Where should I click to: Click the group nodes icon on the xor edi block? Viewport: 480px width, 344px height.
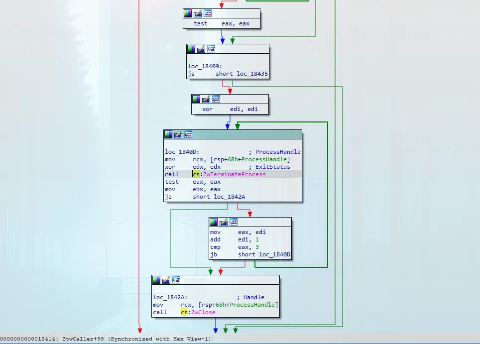[x=216, y=99]
